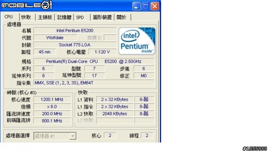270x152 pixels.
Task: Click the L1 資料 2 x 32 KBytes value
Action: pyautogui.click(x=115, y=100)
